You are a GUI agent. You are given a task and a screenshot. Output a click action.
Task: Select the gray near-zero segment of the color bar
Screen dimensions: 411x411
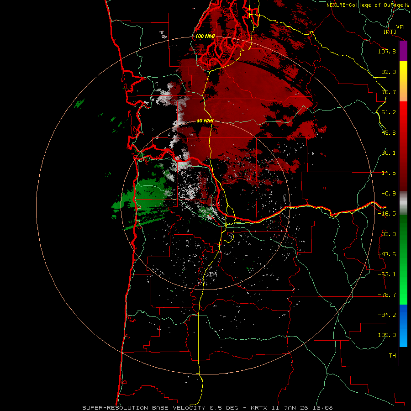pyautogui.click(x=403, y=203)
